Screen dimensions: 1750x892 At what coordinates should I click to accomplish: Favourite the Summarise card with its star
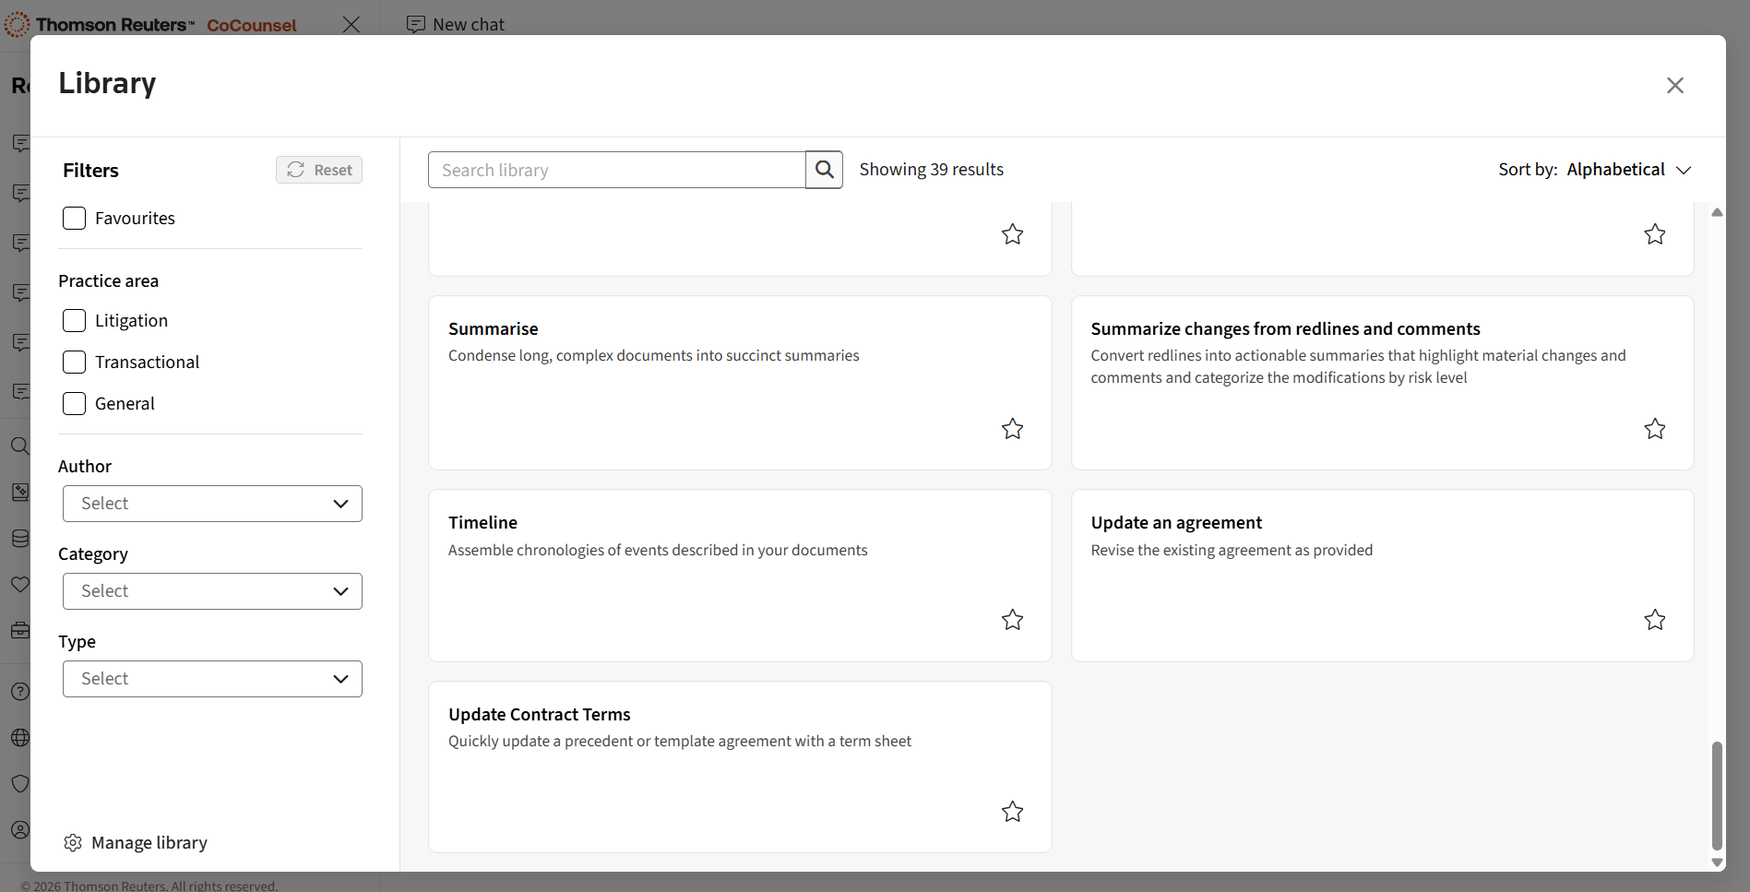[x=1012, y=429]
